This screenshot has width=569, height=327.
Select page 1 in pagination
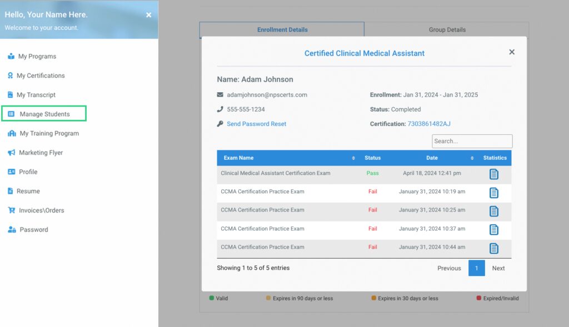pyautogui.click(x=476, y=268)
